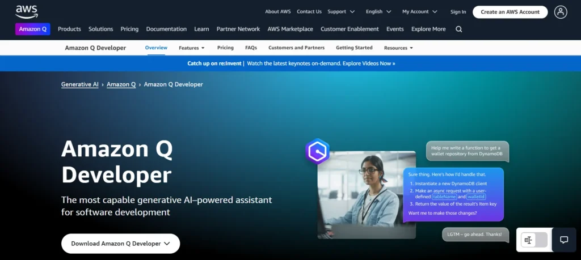Follow the Generative AI breadcrumb link
This screenshot has width=581, height=260.
click(79, 84)
